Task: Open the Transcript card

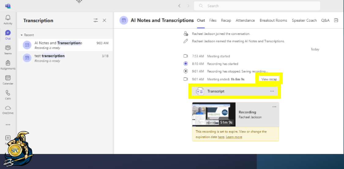Action: (234, 91)
